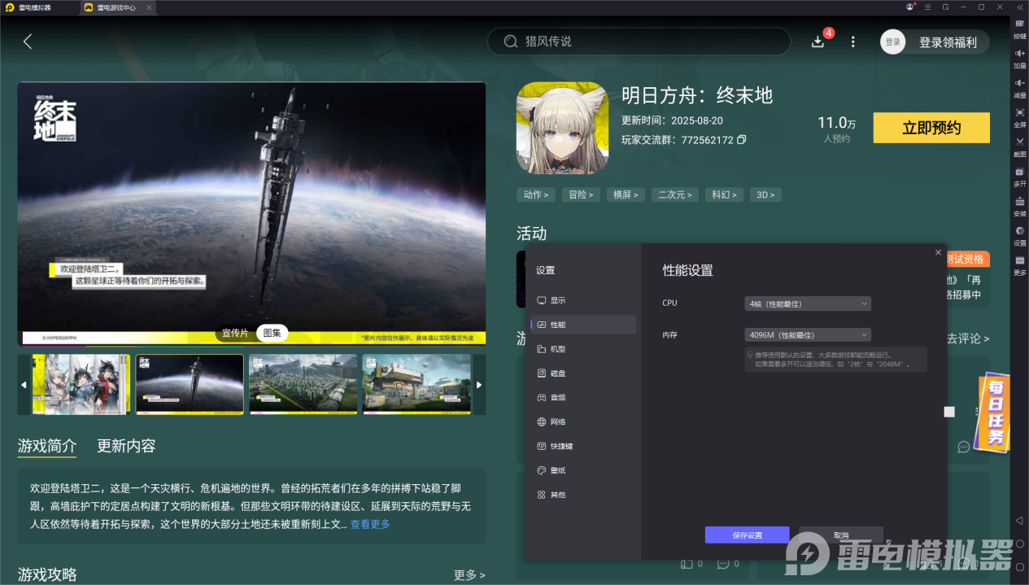
Task: Open the downloads icon with badge 4
Action: click(818, 41)
